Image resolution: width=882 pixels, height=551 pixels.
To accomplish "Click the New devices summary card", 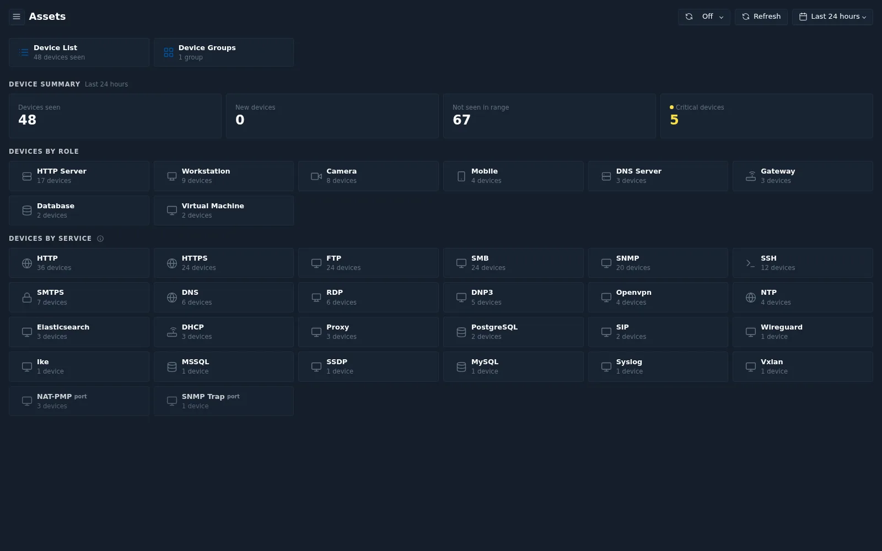I will 332,116.
